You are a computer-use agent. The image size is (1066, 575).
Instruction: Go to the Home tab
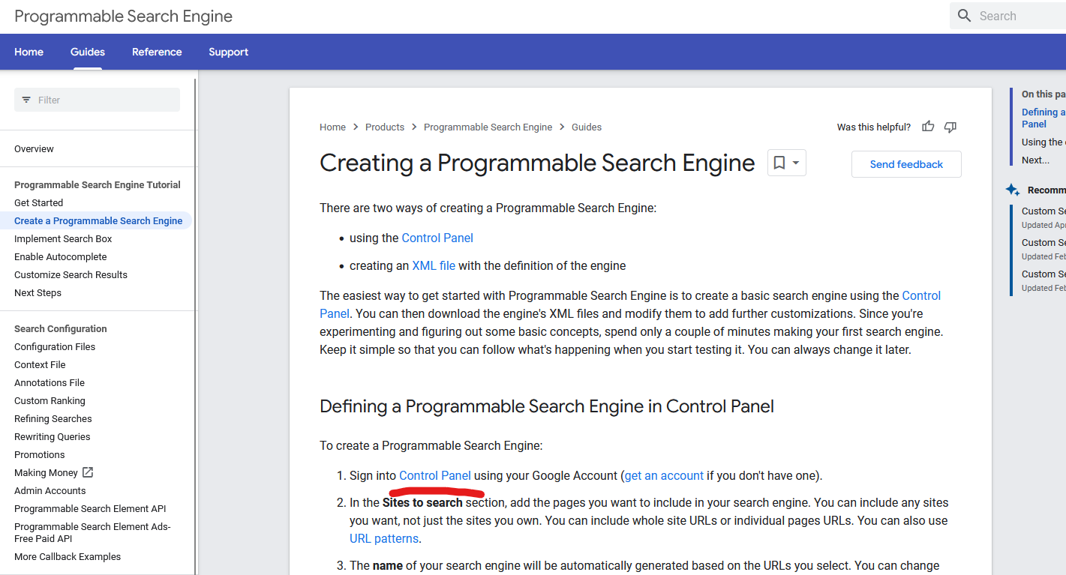29,52
